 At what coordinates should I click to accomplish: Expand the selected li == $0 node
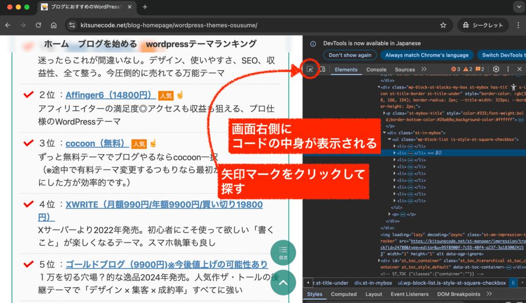click(394, 153)
